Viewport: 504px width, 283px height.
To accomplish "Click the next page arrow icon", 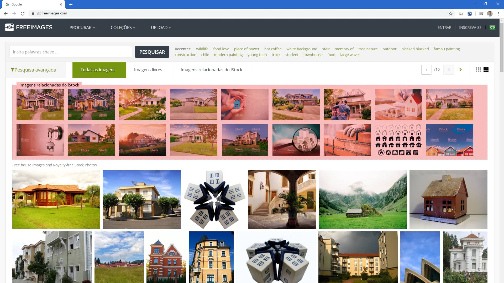I will (x=460, y=69).
